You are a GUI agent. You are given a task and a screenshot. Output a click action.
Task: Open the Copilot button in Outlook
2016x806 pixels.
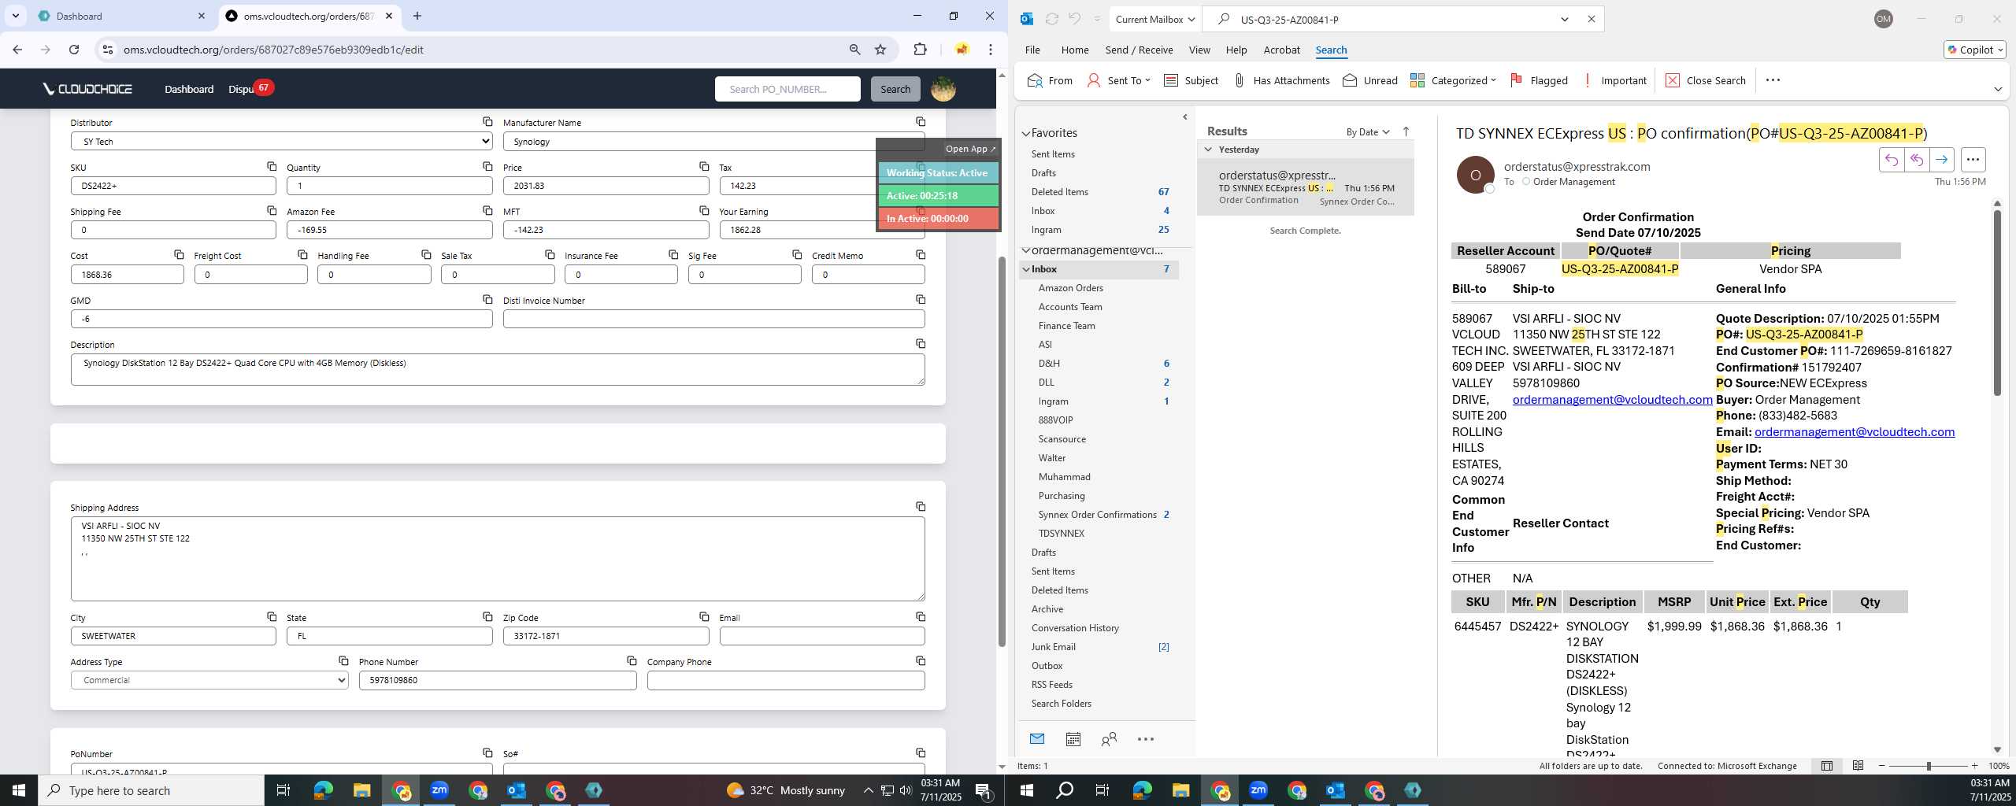click(x=1974, y=50)
